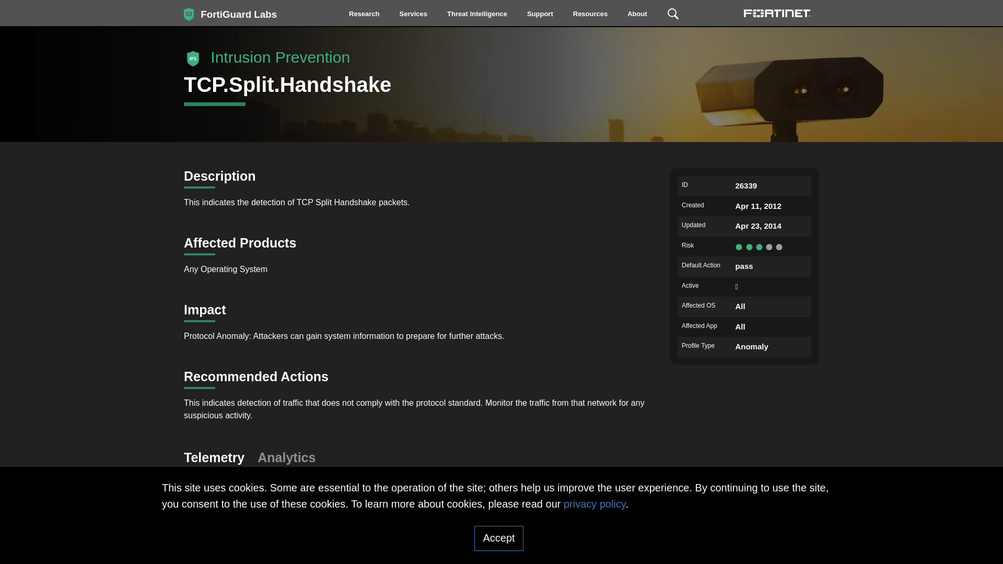Open the Support menu

(540, 14)
